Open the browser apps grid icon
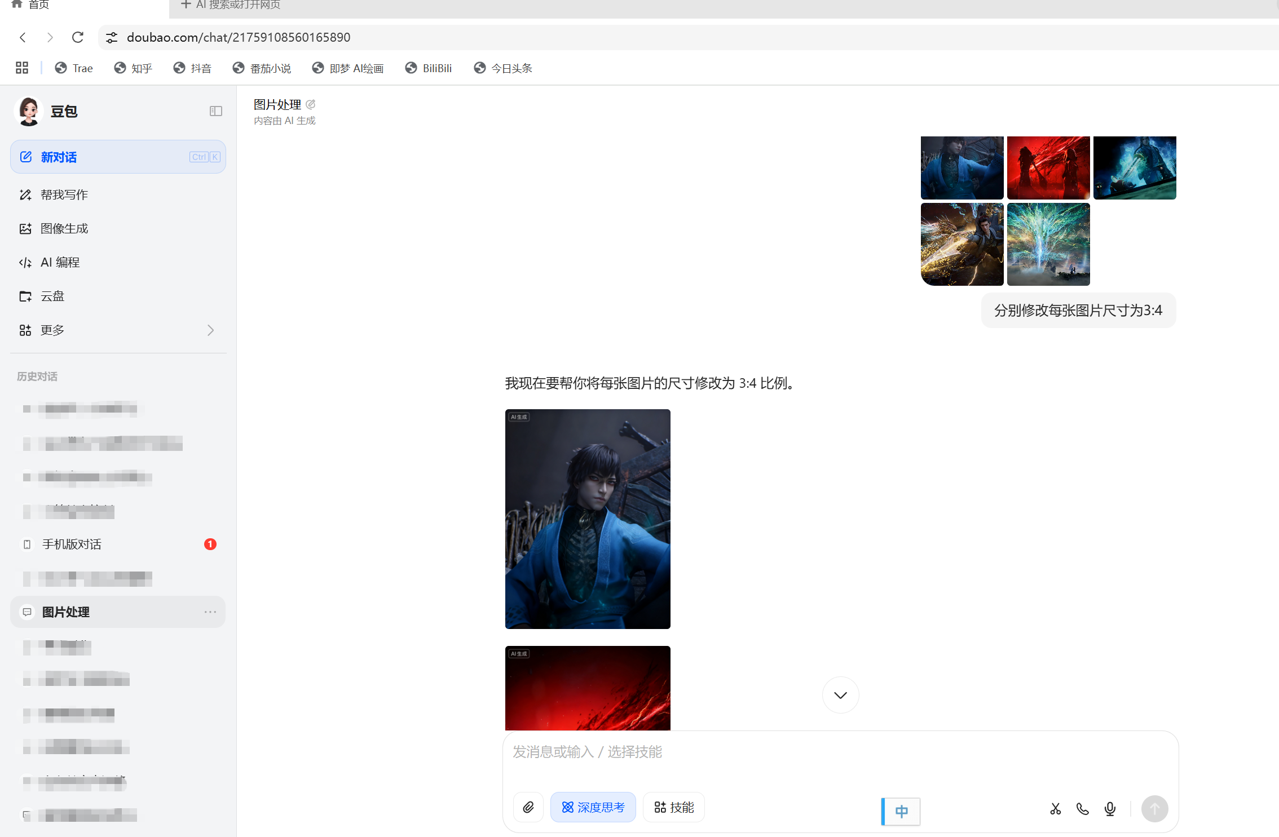The height and width of the screenshot is (837, 1279). [x=22, y=68]
